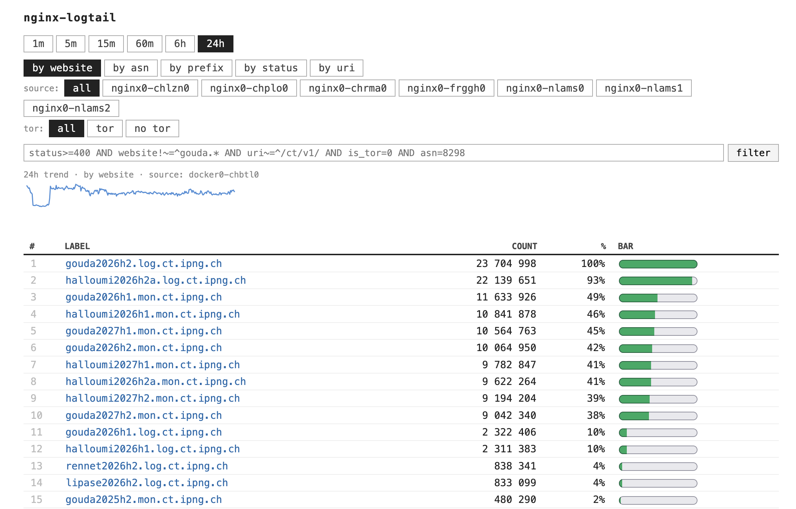Screen dimensions: 796x509
Task: Filter source to nginx0-chlzn0
Action: [x=150, y=88]
